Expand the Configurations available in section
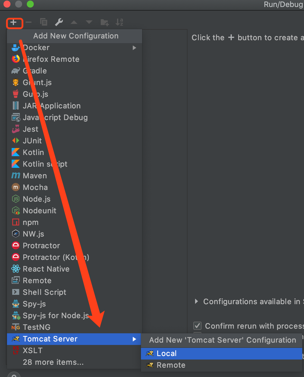The image size is (304, 377). [x=197, y=302]
